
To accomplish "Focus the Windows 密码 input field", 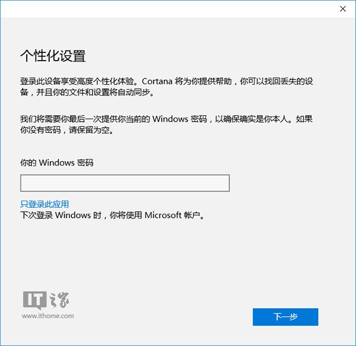I will pos(125,183).
